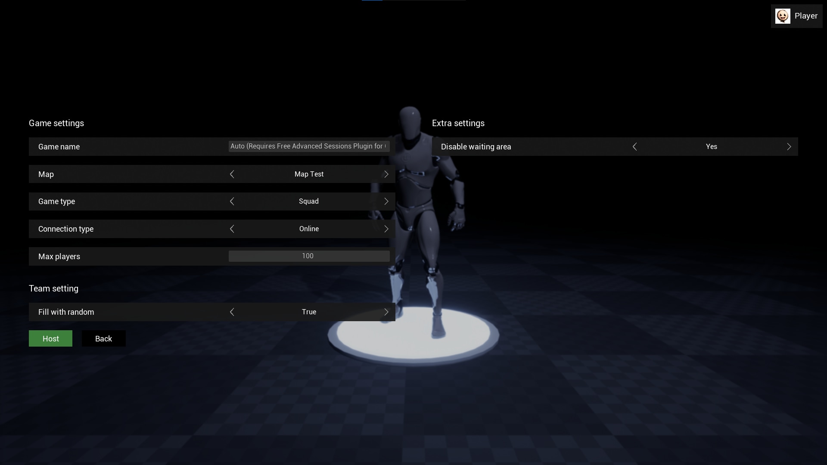
Task: Toggle Disable waiting area to No
Action: tap(635, 146)
